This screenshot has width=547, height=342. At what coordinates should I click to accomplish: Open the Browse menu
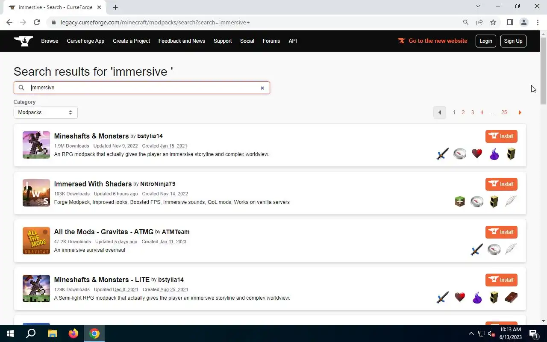(x=50, y=41)
